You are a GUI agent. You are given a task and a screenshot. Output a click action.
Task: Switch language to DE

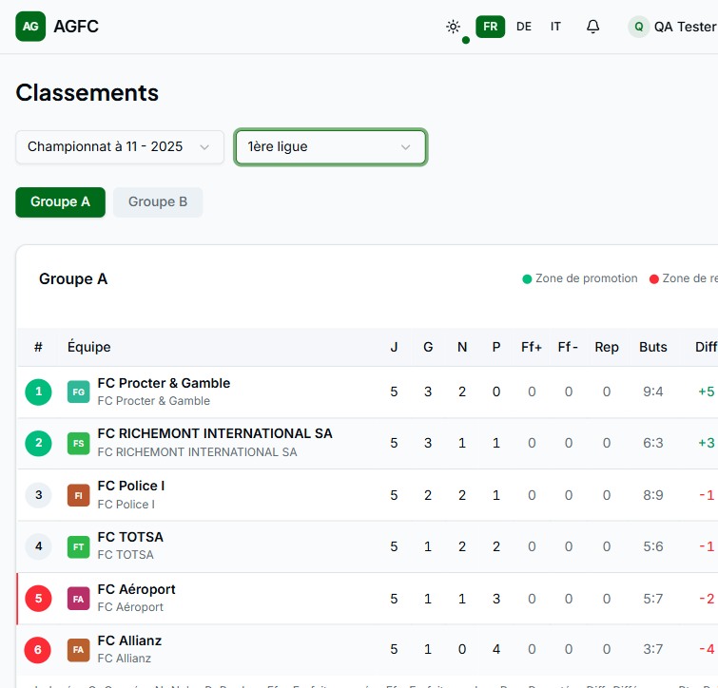pos(524,27)
